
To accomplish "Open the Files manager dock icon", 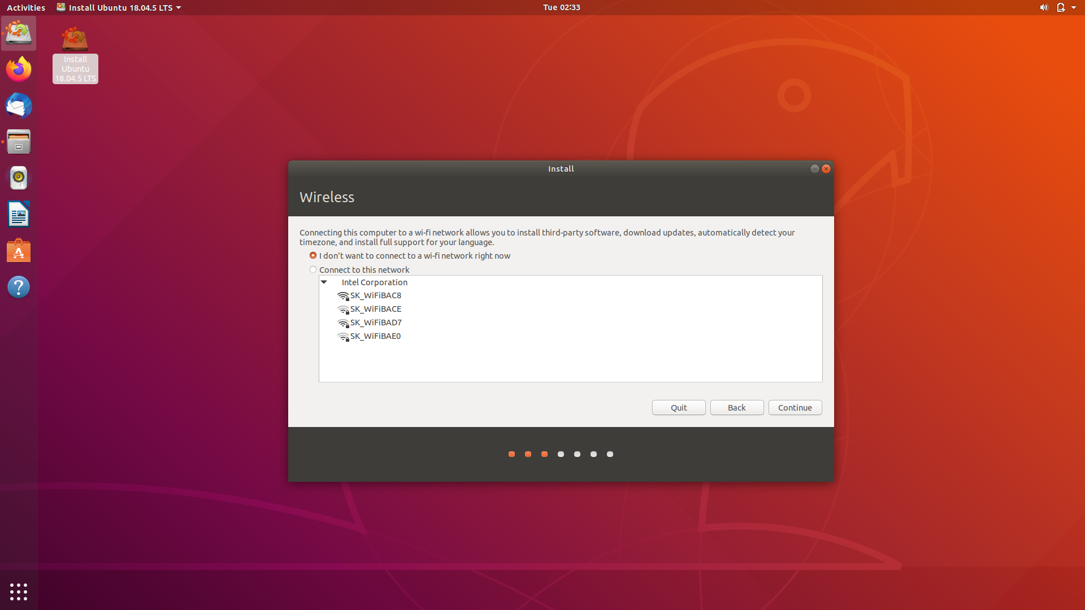I will point(19,142).
